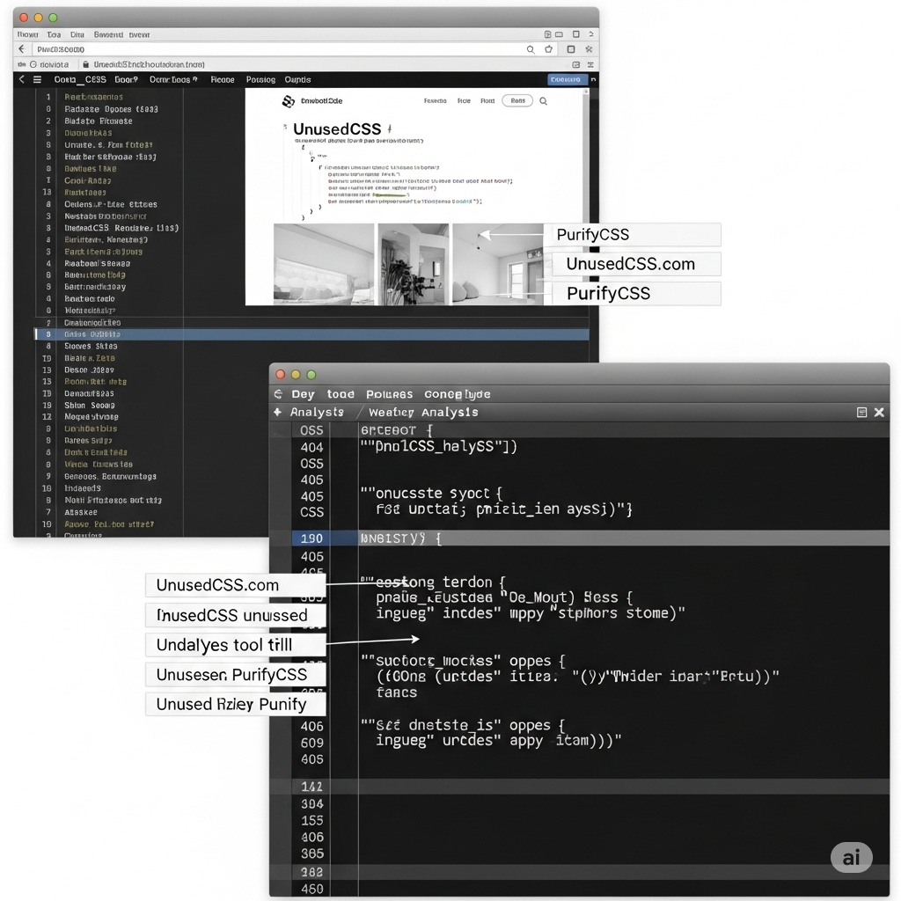901x901 pixels.
Task: Open the Fieade tab in the devtools bar
Action: click(223, 80)
